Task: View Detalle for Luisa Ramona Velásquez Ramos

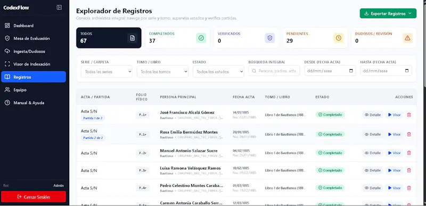Action: click(x=372, y=170)
